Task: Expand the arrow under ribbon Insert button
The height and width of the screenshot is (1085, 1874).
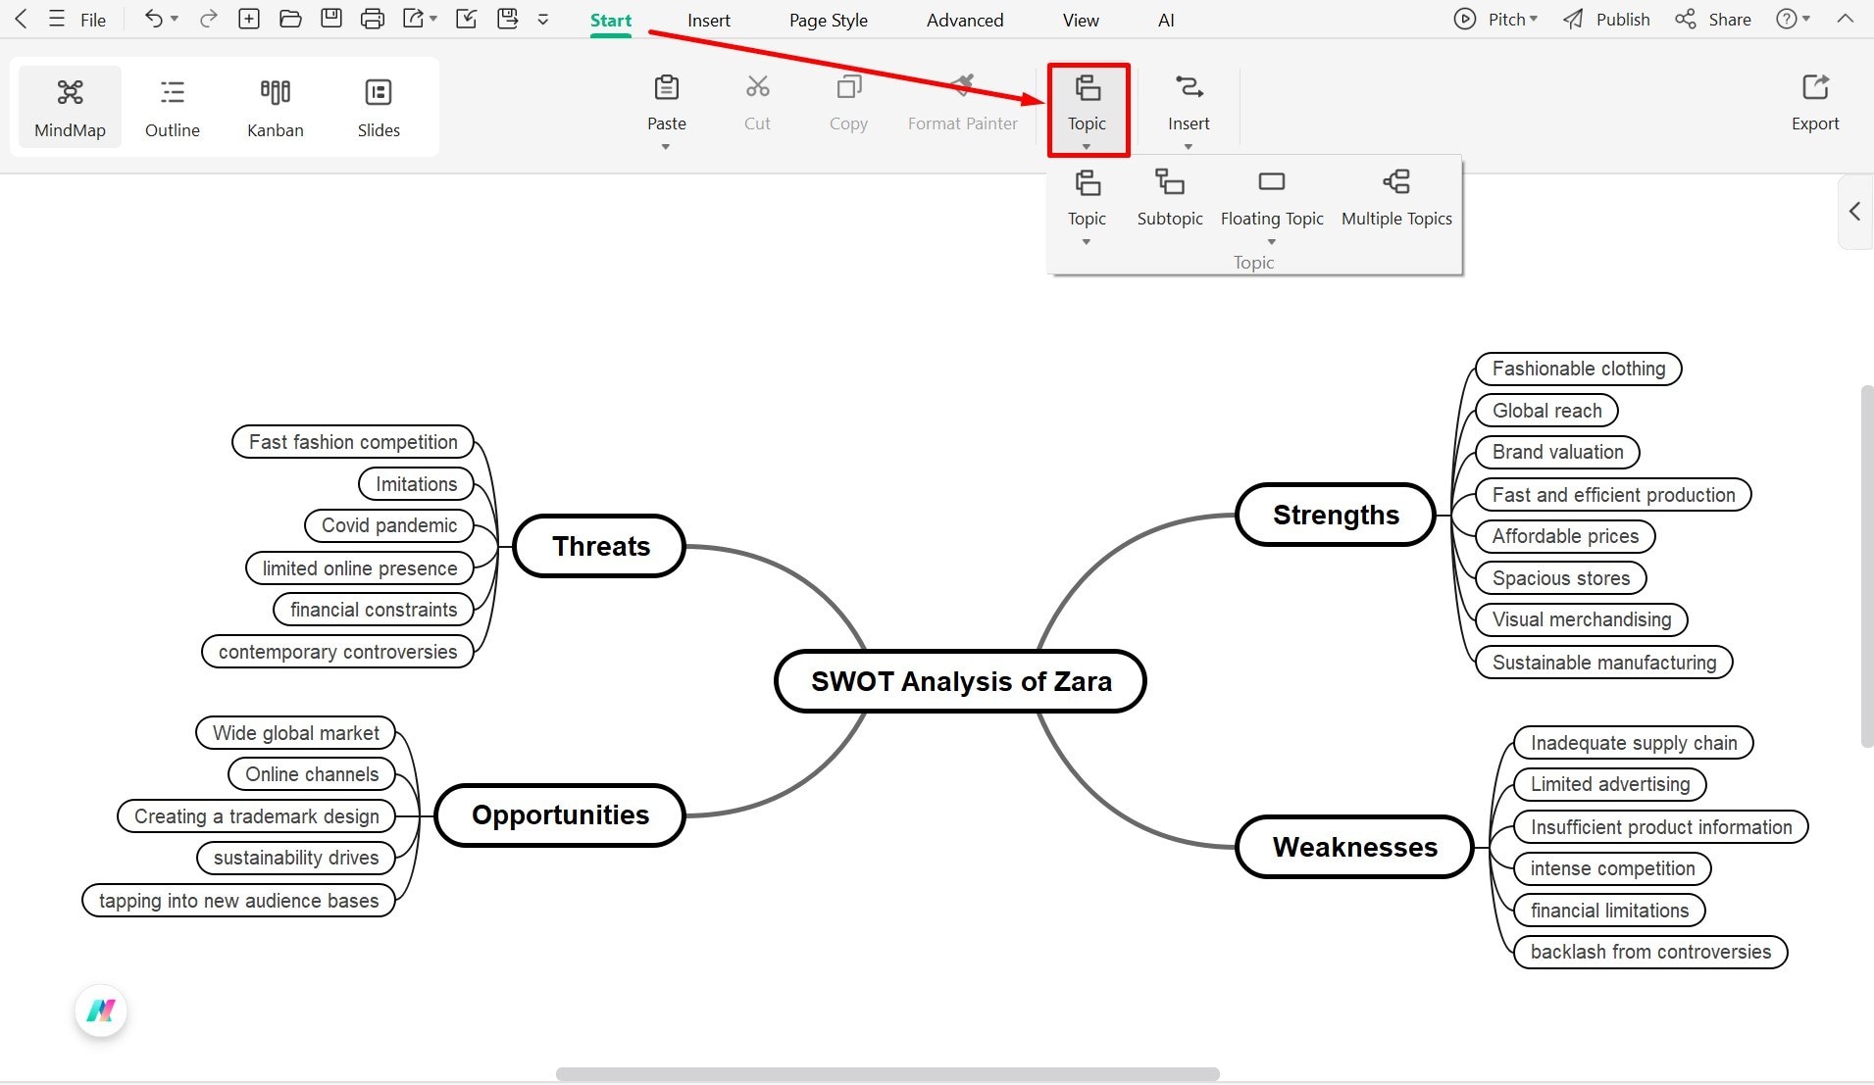Action: click(x=1189, y=147)
